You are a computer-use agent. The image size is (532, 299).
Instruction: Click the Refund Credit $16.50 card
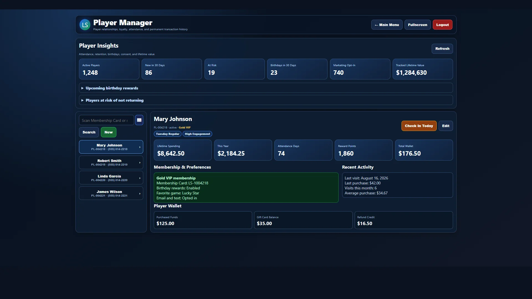pos(404,220)
